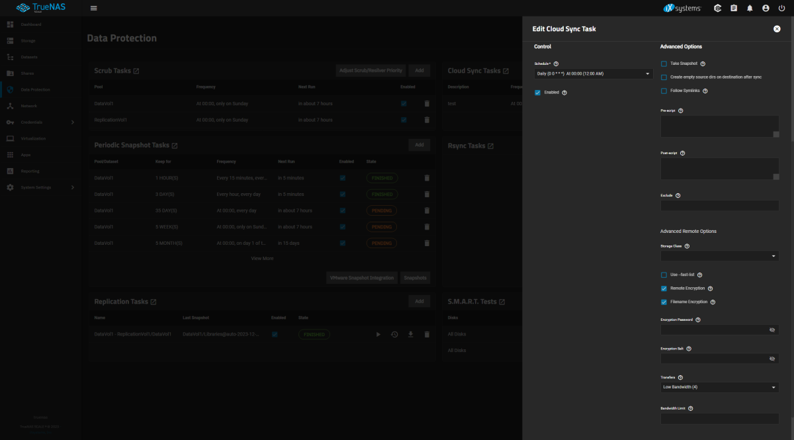
Task: Expand the Credentials sidebar submenu
Action: [x=73, y=122]
